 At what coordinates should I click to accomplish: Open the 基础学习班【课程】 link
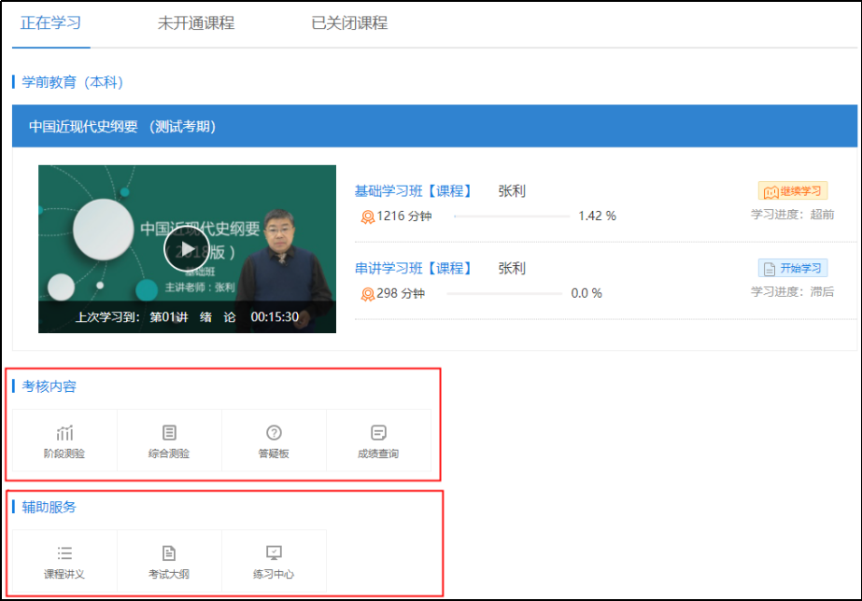414,191
